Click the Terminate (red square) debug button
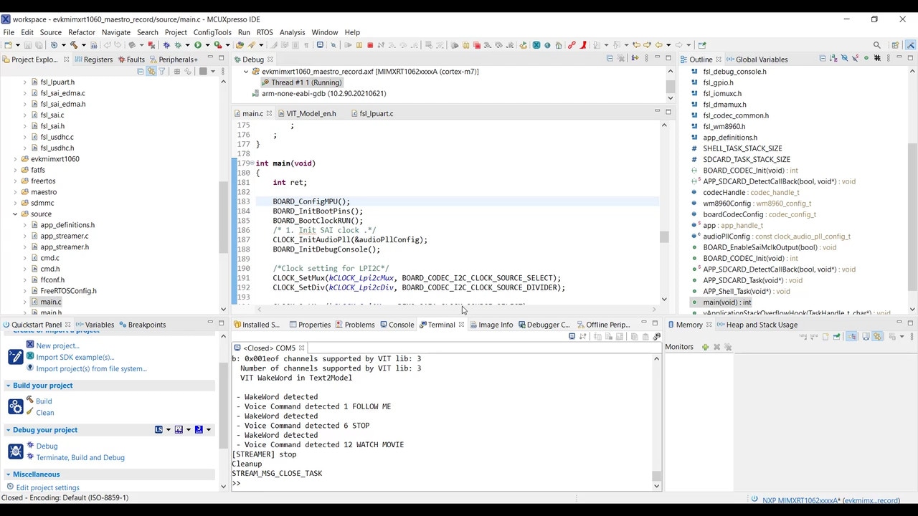Image resolution: width=918 pixels, height=516 pixels. click(x=370, y=45)
